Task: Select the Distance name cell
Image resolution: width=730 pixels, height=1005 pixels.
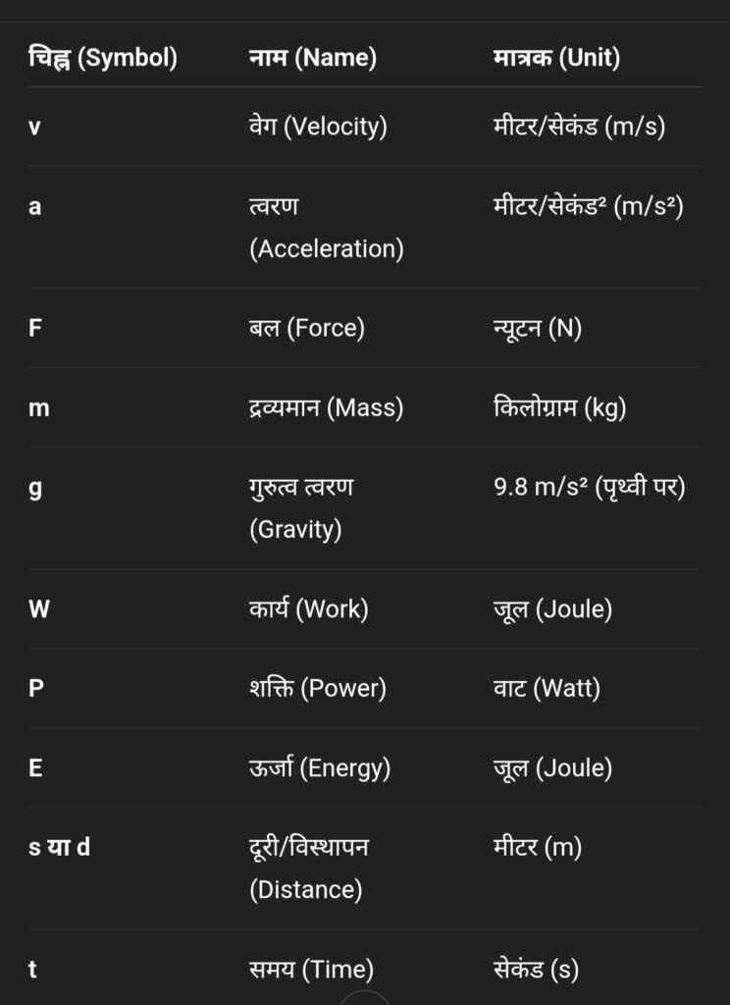Action: [309, 869]
